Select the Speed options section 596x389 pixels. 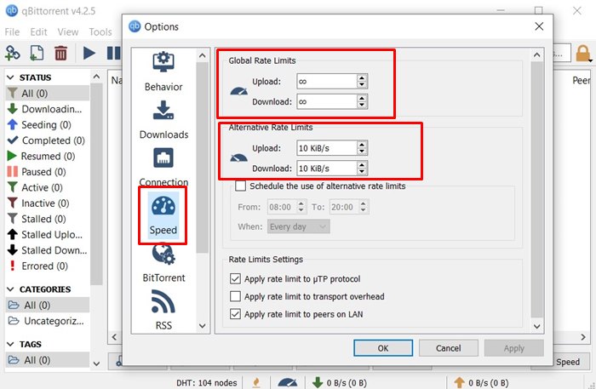click(163, 215)
